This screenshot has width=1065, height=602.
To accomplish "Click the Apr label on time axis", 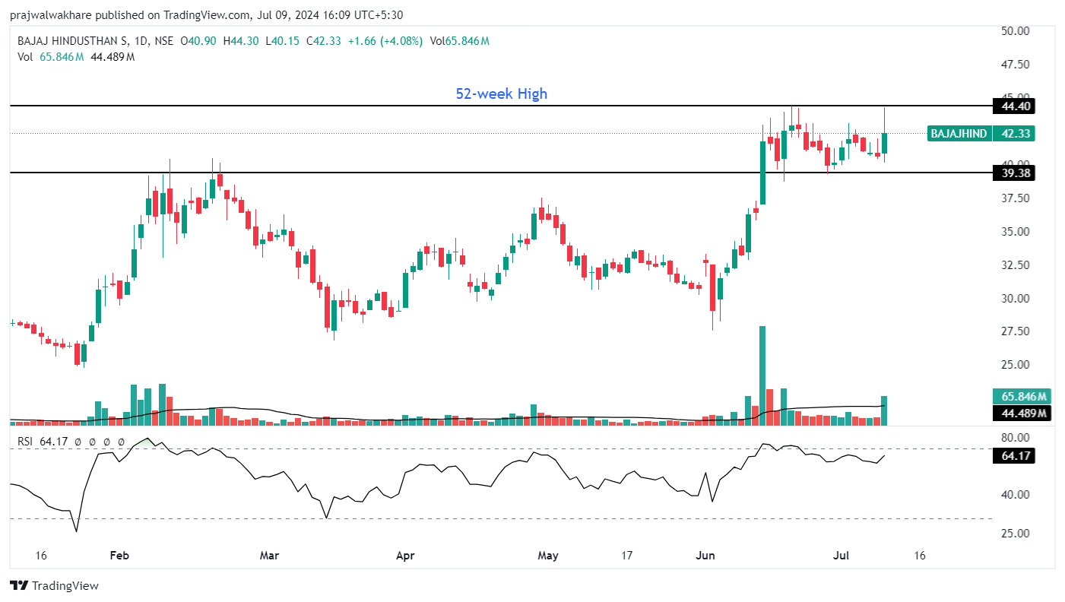I will (x=405, y=556).
